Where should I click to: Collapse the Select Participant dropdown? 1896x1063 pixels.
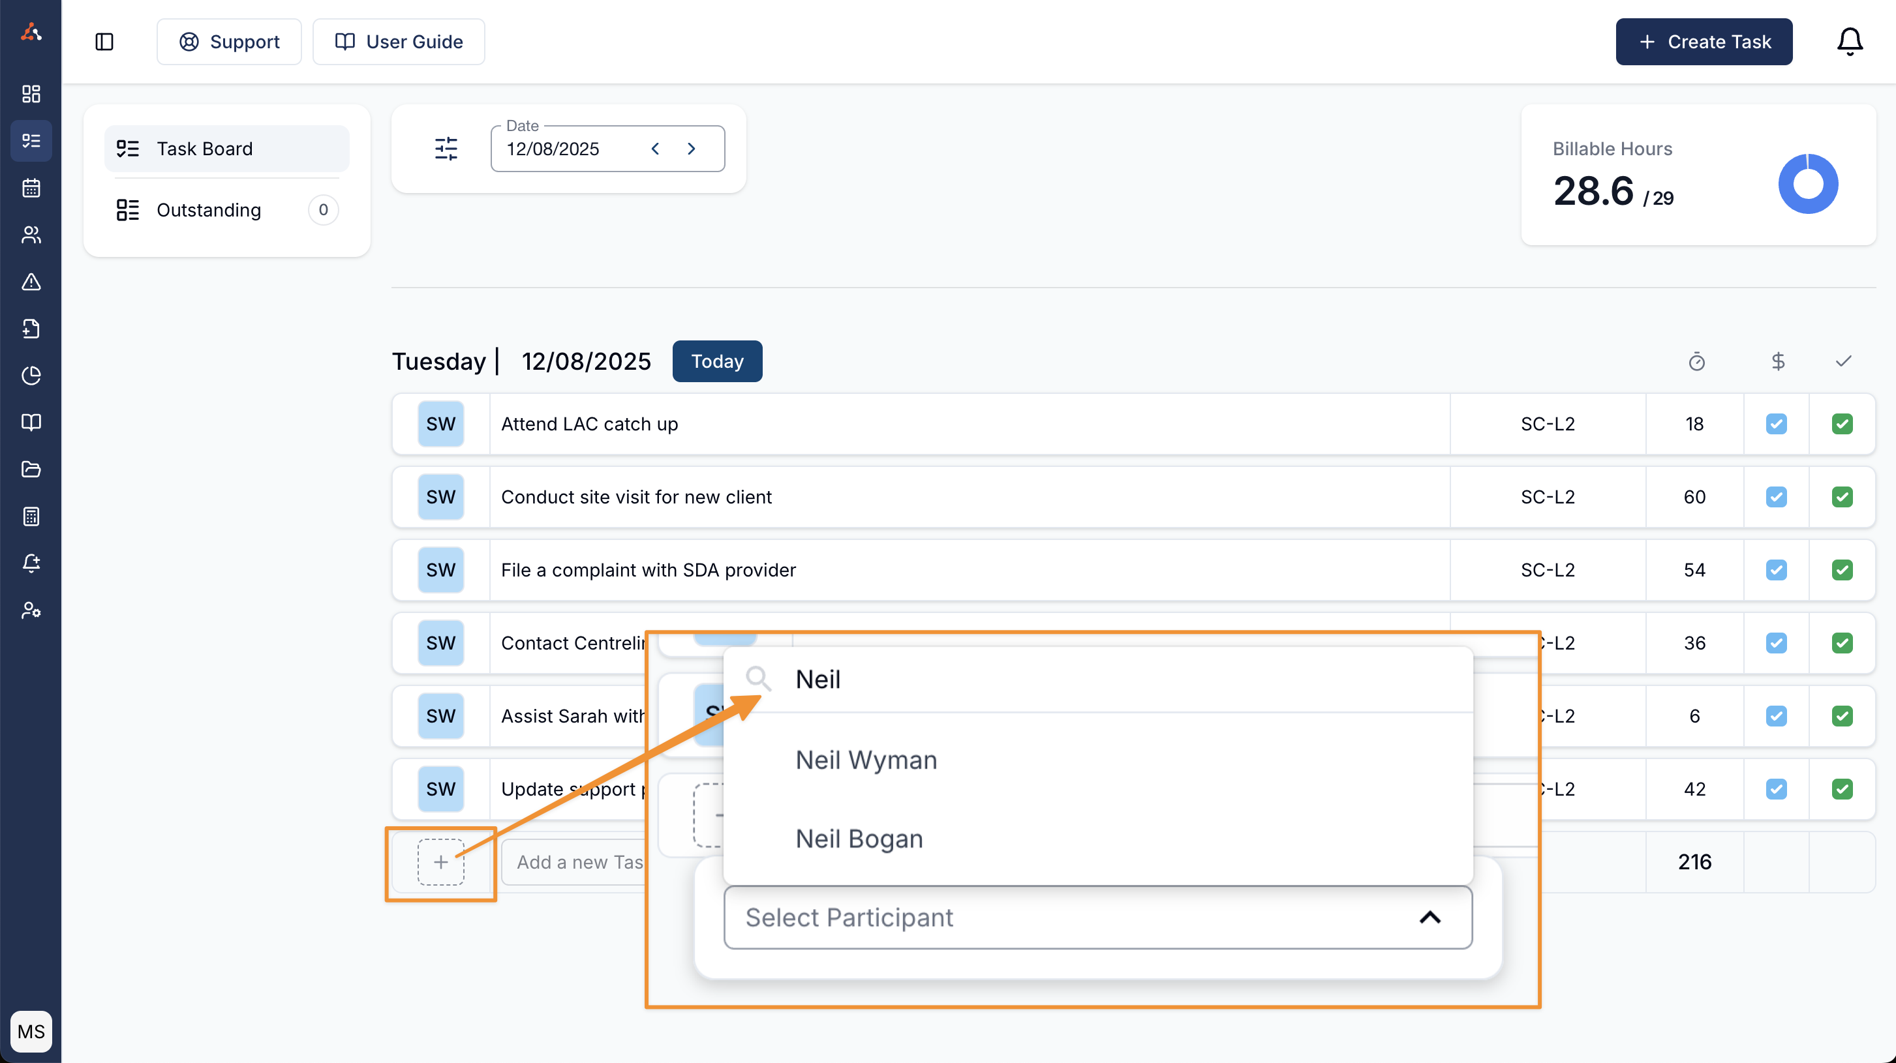[x=1430, y=918]
